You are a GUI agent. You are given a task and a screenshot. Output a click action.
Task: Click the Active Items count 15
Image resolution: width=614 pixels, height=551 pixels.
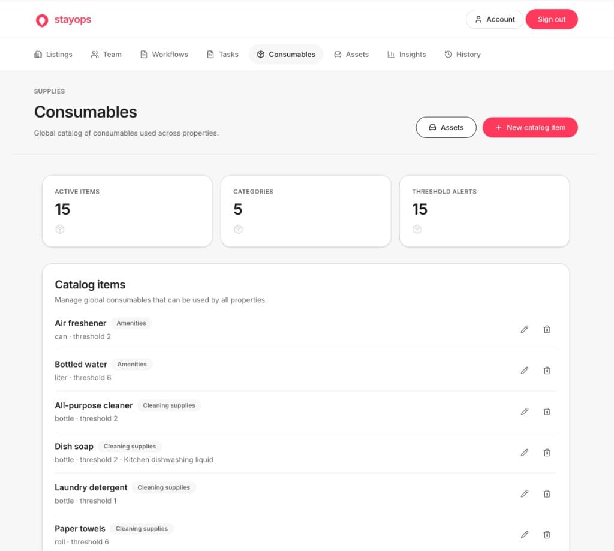click(62, 209)
